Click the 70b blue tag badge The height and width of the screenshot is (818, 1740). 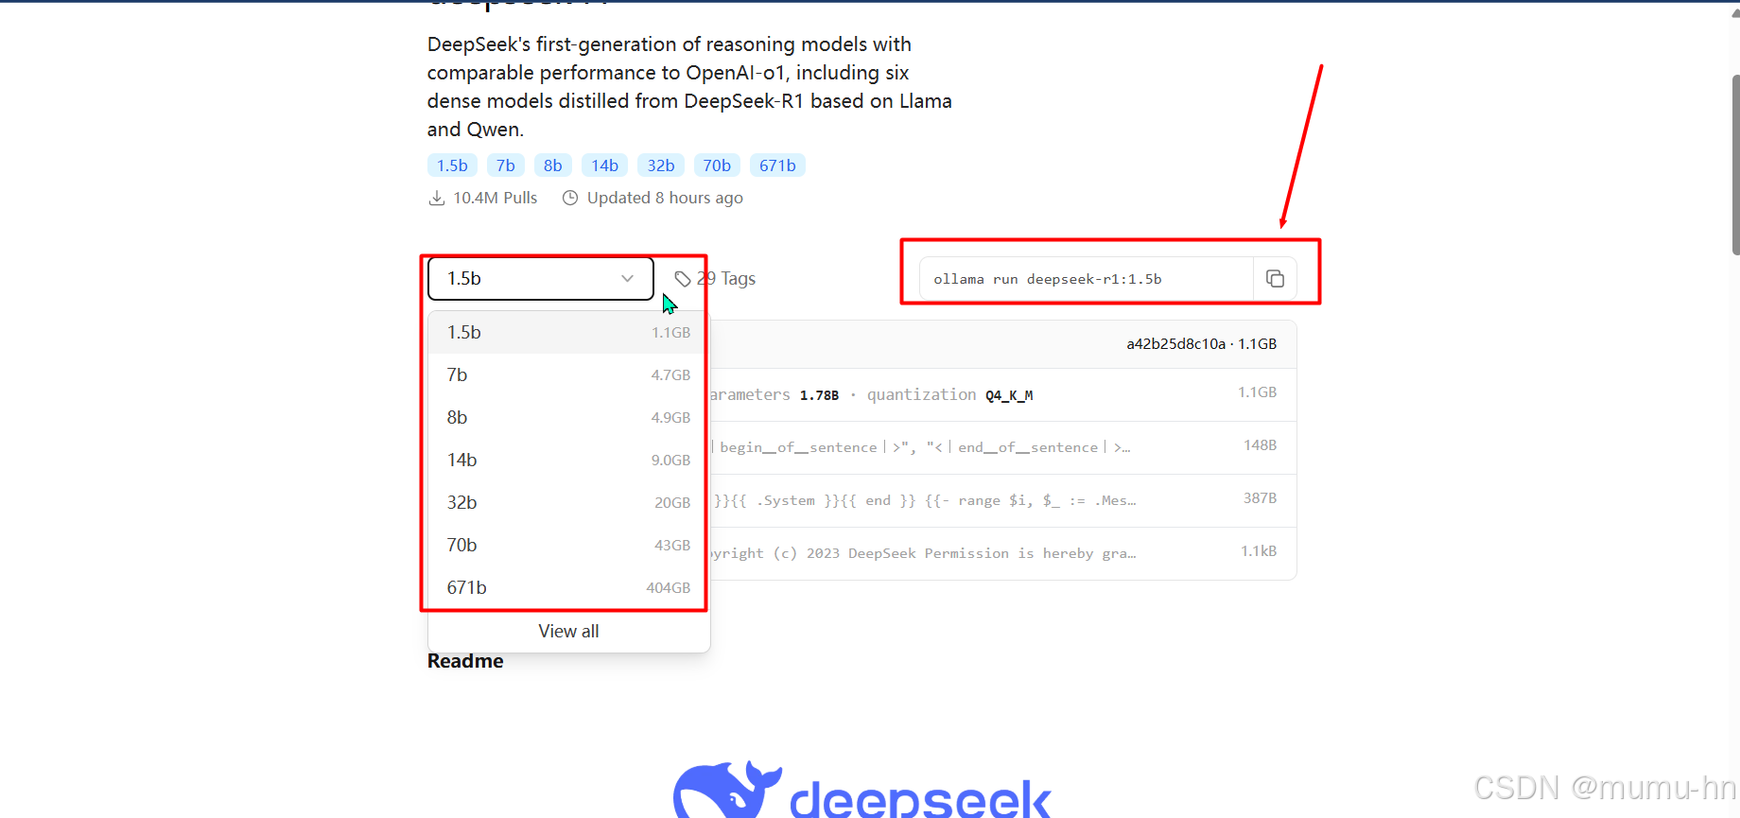(x=717, y=165)
